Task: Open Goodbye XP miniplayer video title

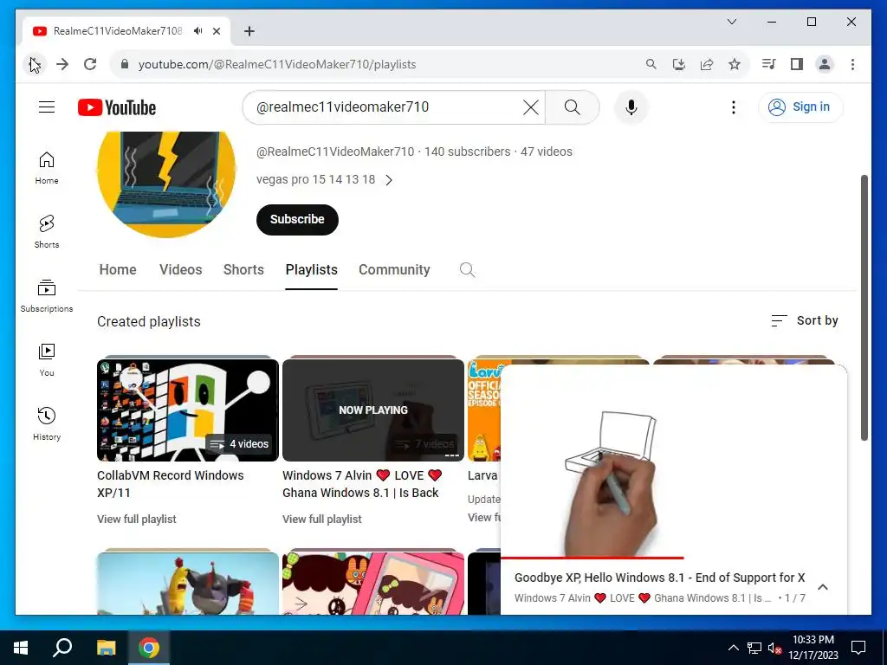Action: tap(659, 578)
